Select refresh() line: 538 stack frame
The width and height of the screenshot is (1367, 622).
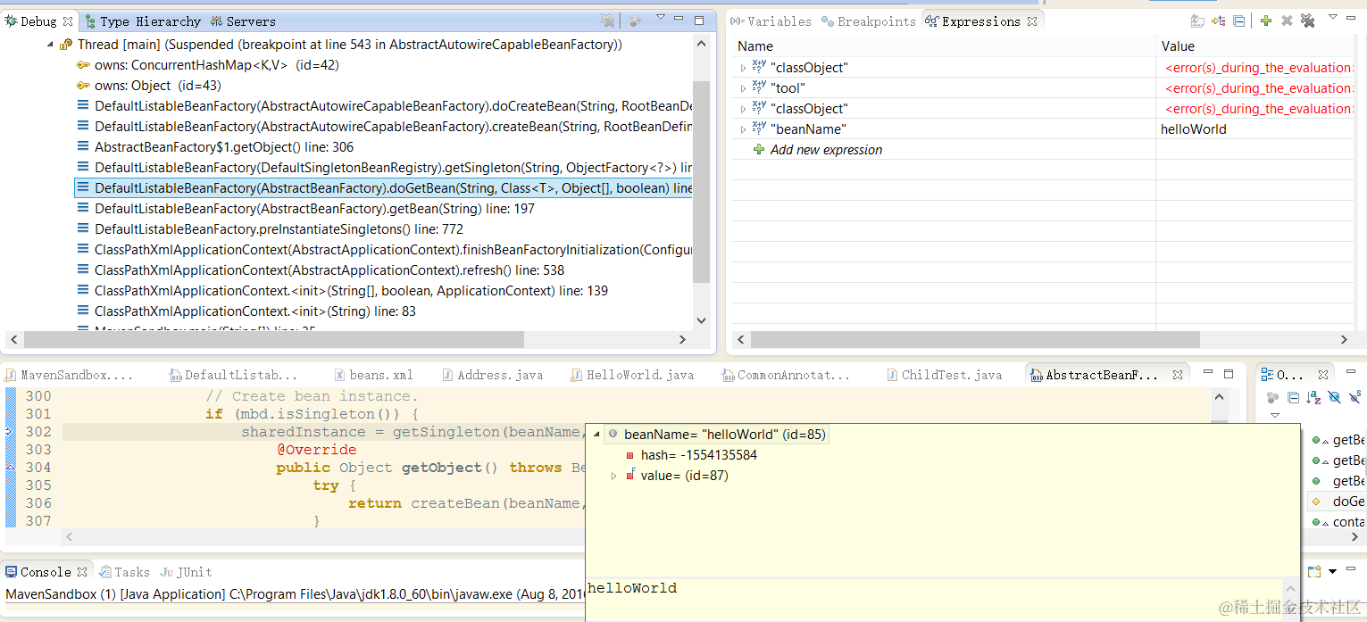point(321,270)
